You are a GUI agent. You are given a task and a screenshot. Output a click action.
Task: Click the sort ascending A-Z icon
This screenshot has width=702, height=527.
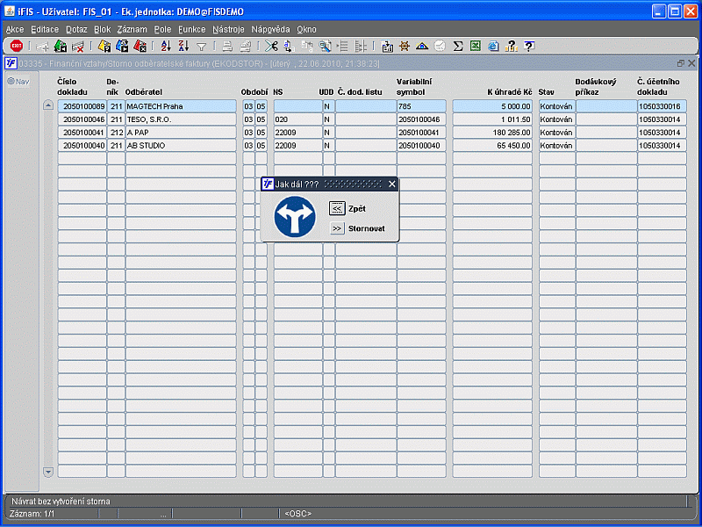(166, 47)
